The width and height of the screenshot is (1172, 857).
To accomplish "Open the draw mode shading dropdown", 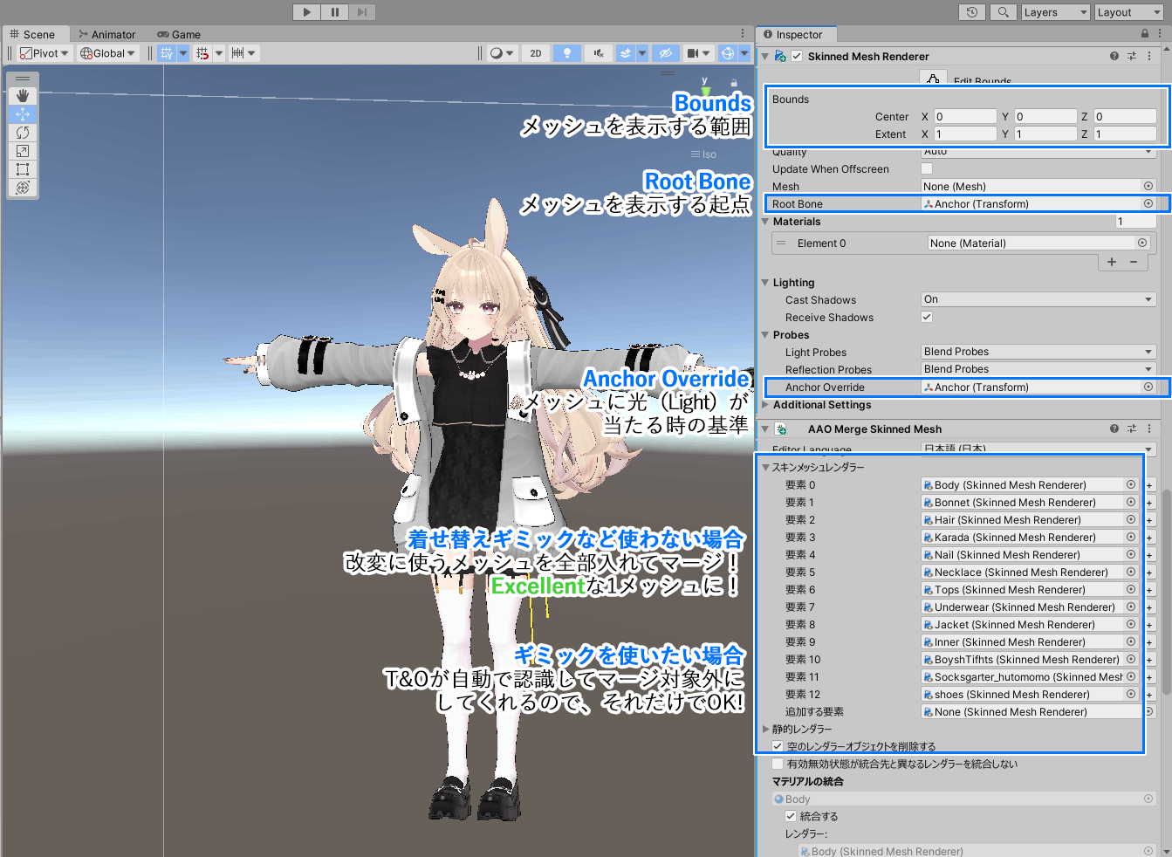I will (502, 53).
